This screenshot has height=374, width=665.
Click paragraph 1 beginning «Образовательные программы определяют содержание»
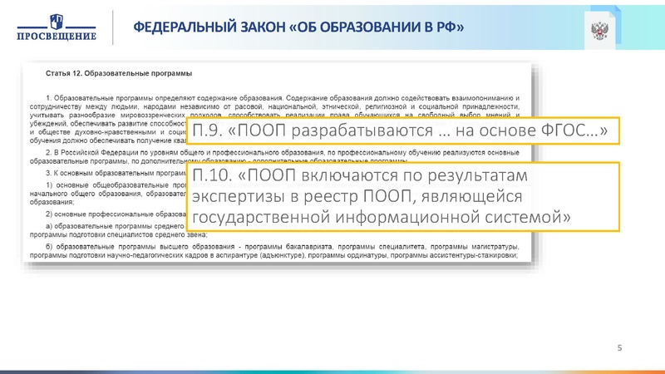pos(274,119)
